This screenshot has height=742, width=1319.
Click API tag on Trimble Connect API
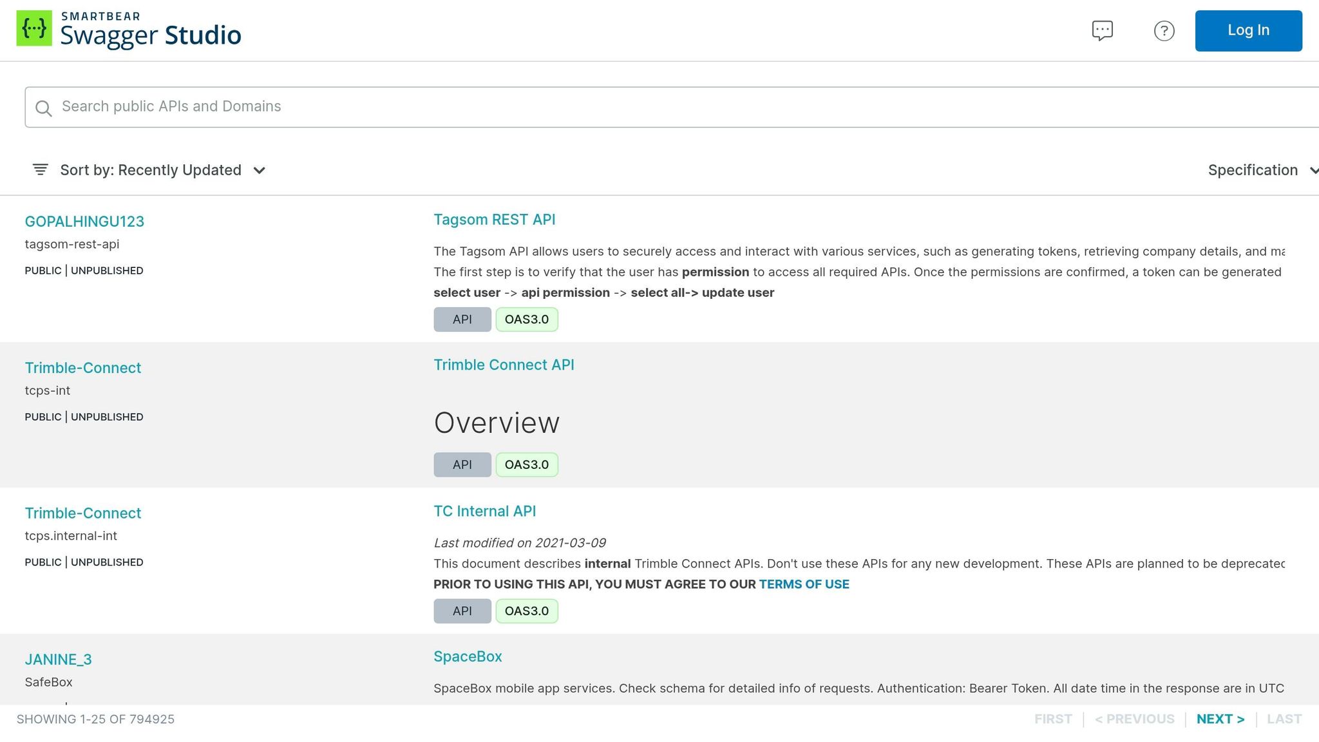pos(462,465)
